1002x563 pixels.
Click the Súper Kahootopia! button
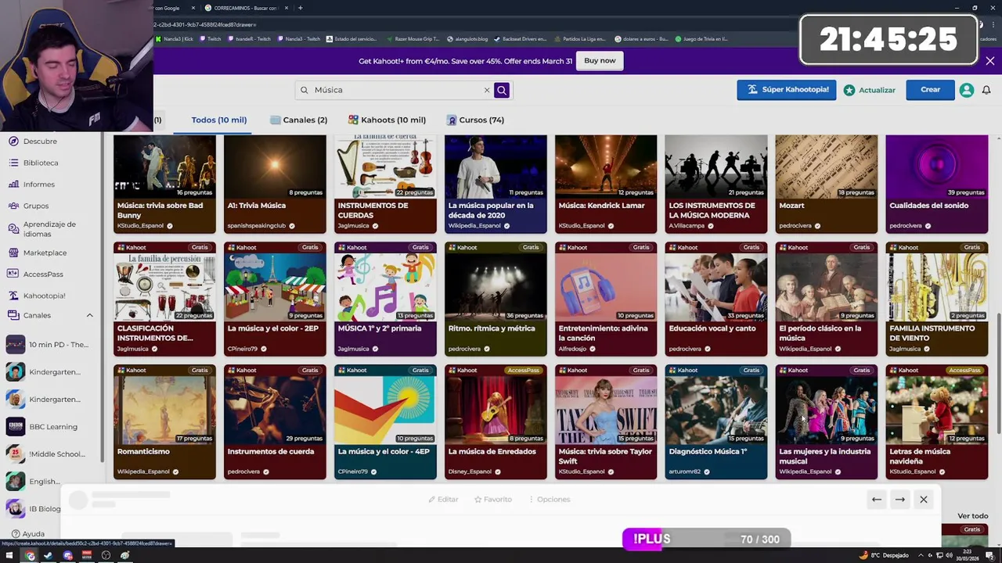pyautogui.click(x=787, y=90)
